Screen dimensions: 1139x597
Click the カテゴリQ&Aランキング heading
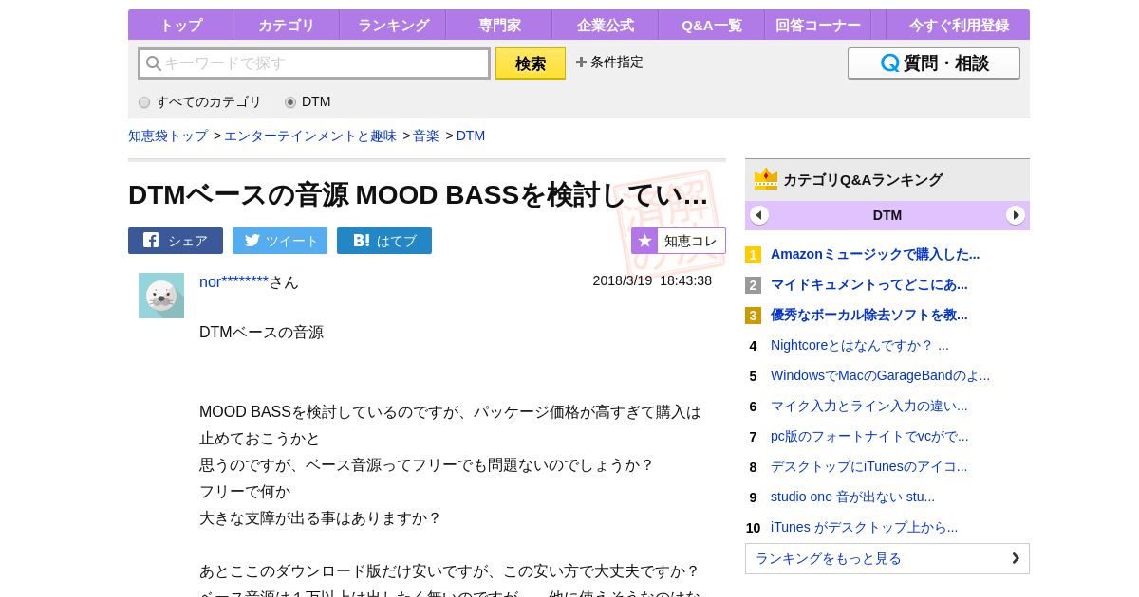(x=863, y=179)
